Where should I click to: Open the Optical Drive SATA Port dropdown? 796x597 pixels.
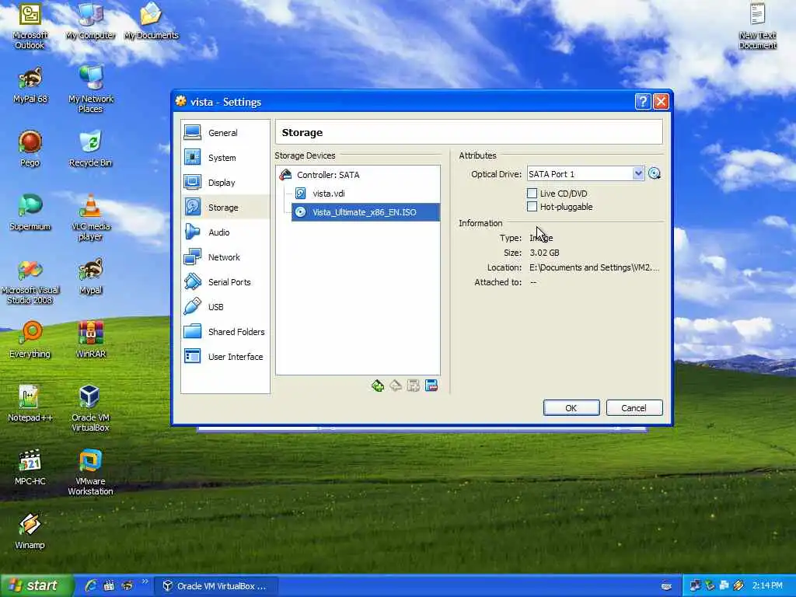(585, 173)
